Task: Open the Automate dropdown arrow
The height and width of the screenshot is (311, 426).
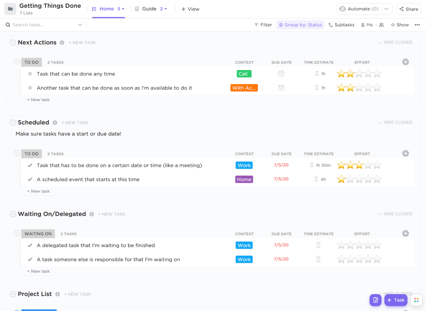Action: (x=386, y=9)
